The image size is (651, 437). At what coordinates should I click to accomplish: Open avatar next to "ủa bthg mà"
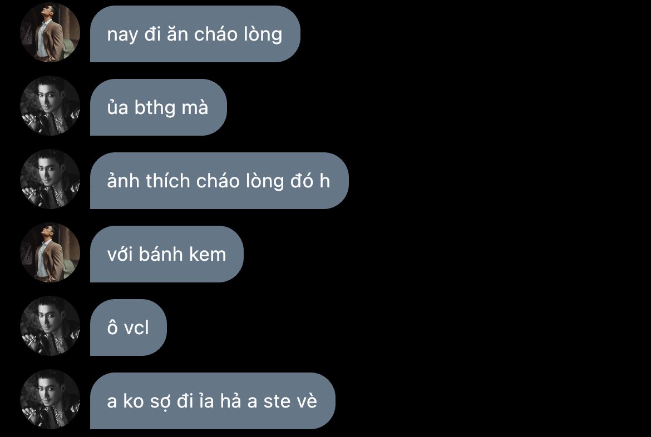(50, 106)
